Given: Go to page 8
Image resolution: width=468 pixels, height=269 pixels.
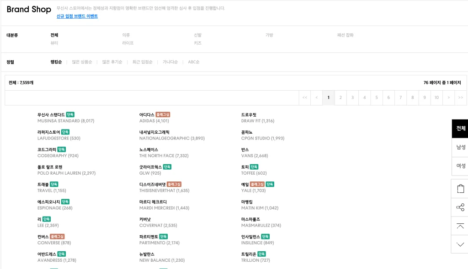Looking at the screenshot, I should (413, 98).
